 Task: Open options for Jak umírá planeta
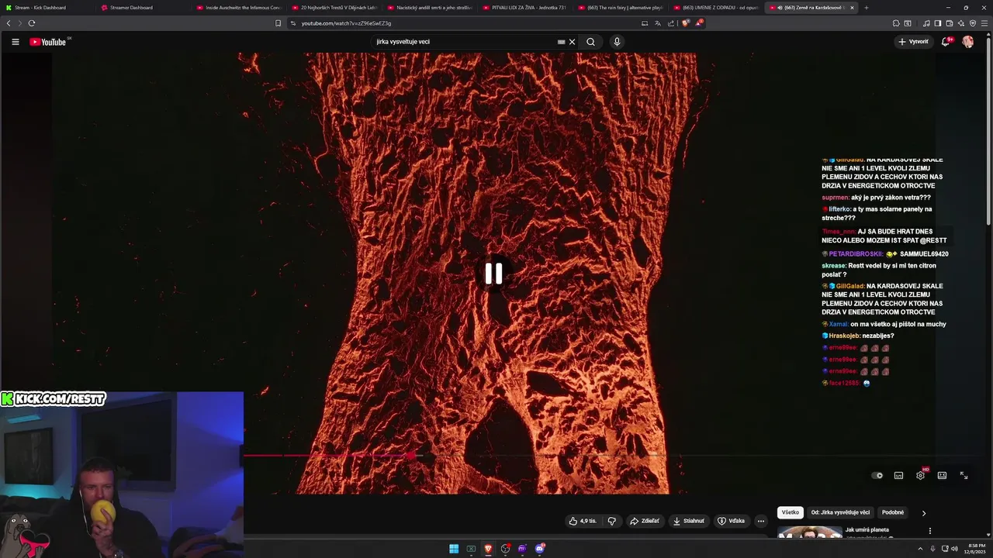(929, 531)
